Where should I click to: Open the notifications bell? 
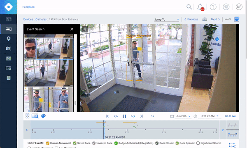pos(200,7)
